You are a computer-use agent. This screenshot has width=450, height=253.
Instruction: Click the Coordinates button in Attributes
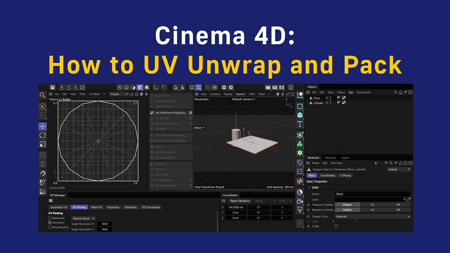coord(328,175)
